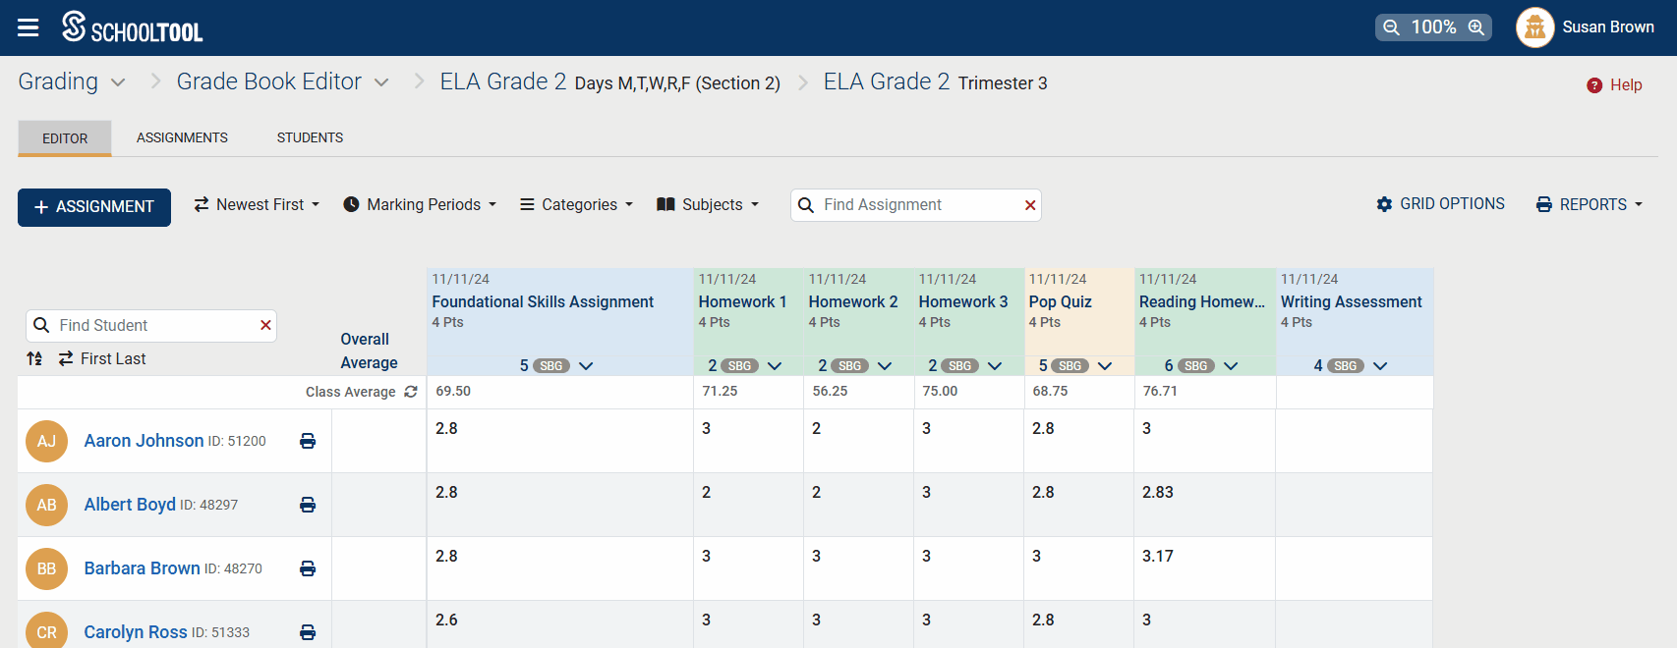This screenshot has width=1677, height=648.
Task: Click the 100% zoom level
Action: click(x=1433, y=27)
